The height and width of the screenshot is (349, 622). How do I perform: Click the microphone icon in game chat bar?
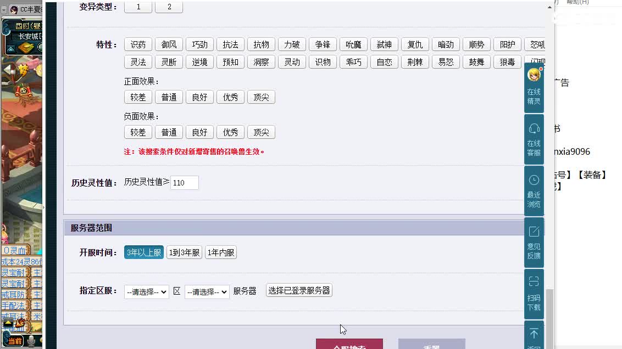(31, 341)
